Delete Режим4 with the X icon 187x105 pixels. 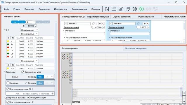148,24
